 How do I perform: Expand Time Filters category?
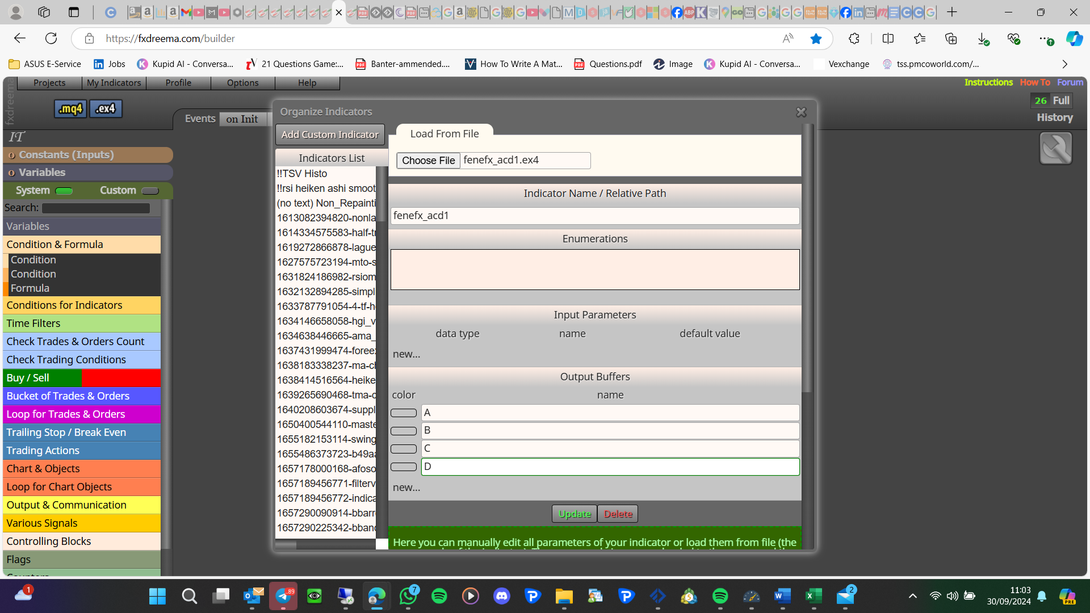(x=82, y=324)
